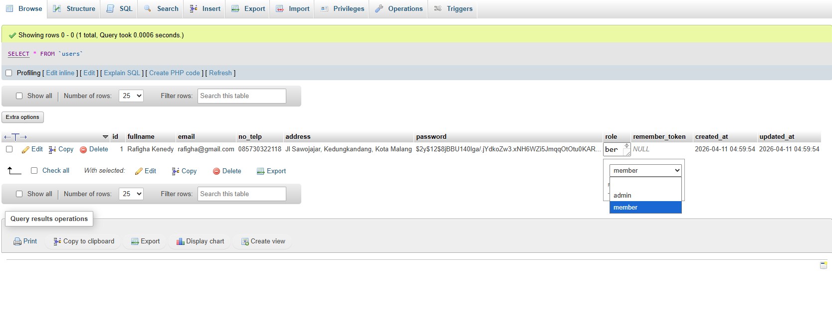
Task: Follow the Explain SQL link
Action: coord(122,73)
